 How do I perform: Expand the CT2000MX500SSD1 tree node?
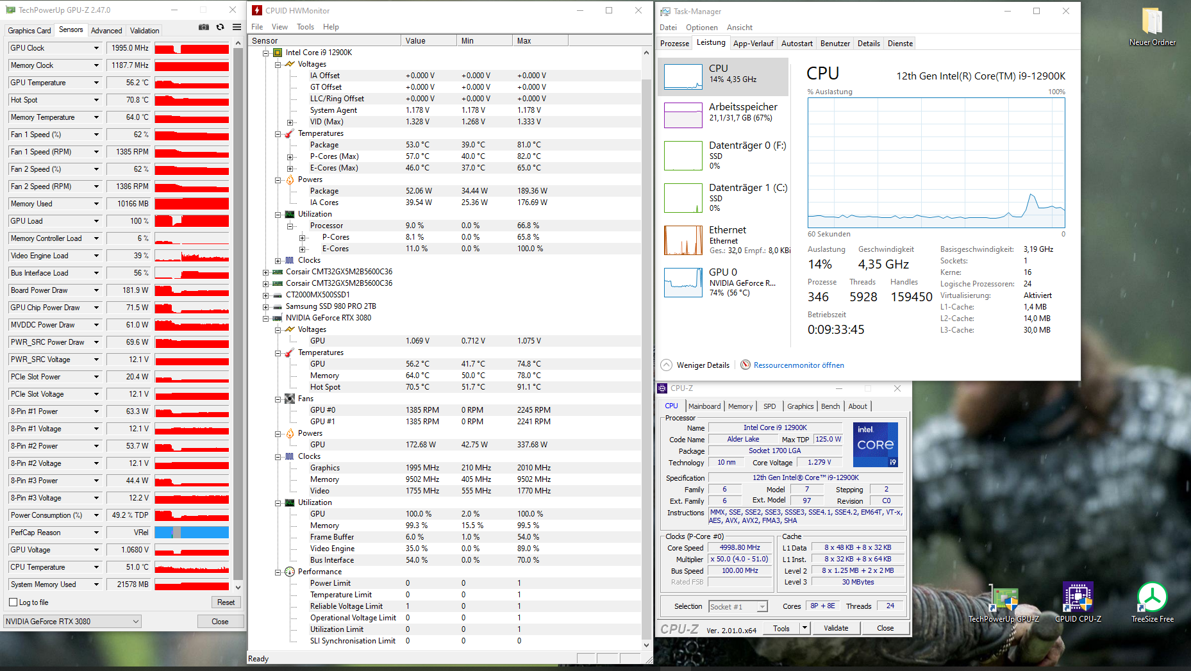coord(265,295)
